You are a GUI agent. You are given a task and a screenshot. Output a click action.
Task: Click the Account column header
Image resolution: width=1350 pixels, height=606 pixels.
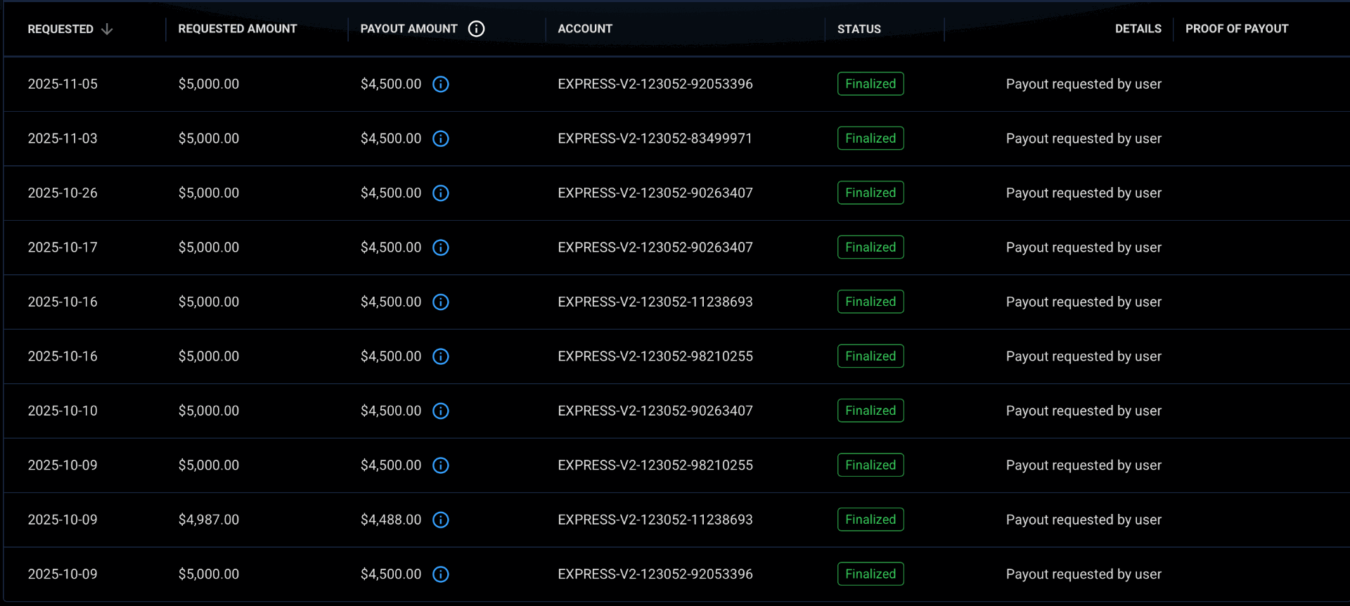pos(585,29)
